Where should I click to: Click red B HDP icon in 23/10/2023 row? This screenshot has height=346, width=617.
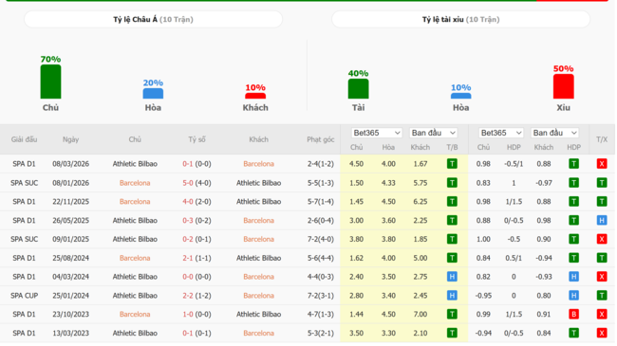pos(573,314)
